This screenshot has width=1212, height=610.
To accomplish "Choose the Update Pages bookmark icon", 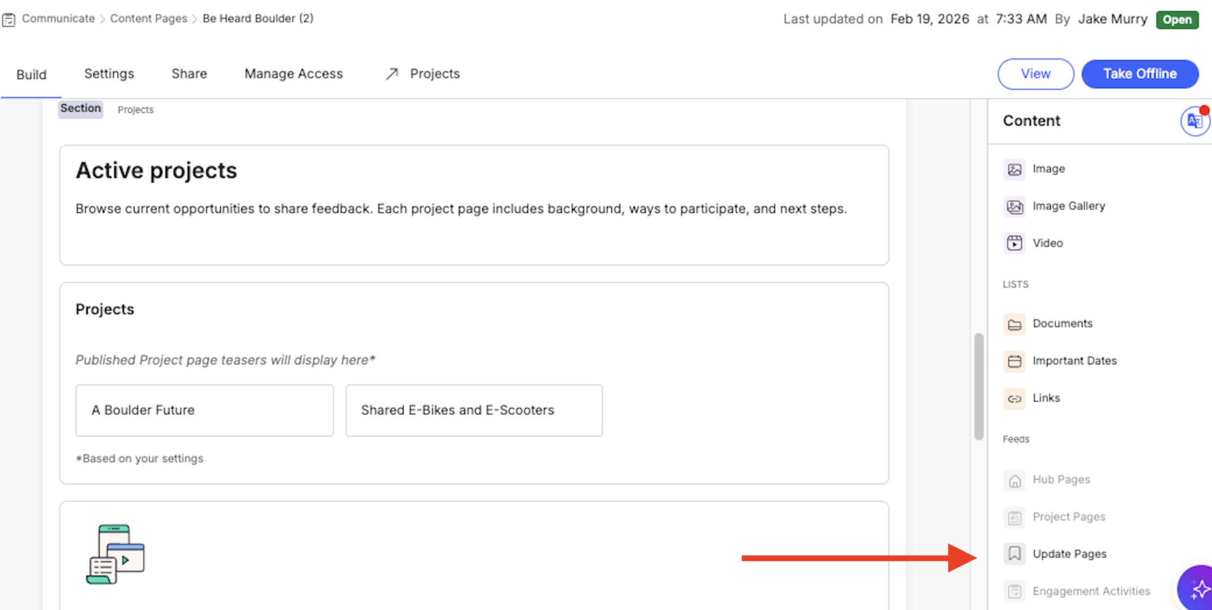I will (1014, 554).
